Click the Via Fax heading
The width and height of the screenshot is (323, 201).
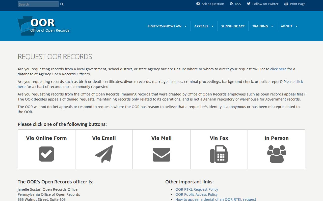[x=219, y=138]
